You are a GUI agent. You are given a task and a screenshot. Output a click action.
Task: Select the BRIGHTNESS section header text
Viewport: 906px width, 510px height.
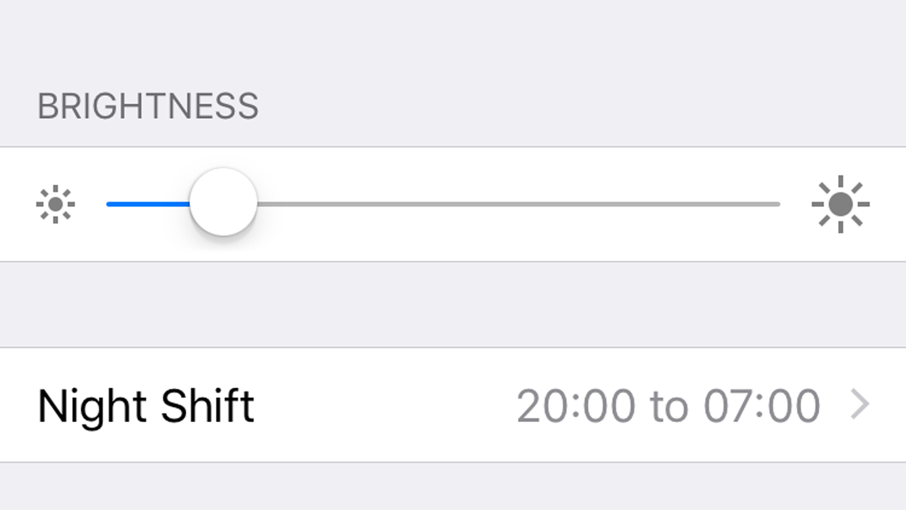[x=148, y=107]
